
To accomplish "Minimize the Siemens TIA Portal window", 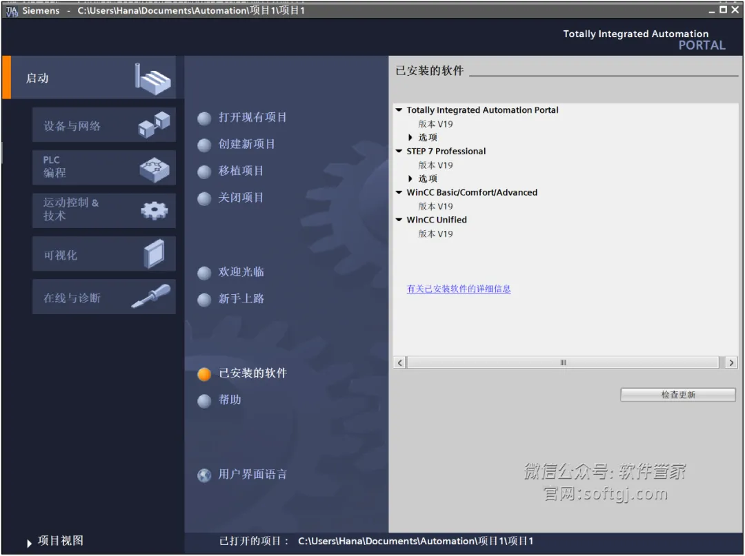I will pyautogui.click(x=711, y=10).
